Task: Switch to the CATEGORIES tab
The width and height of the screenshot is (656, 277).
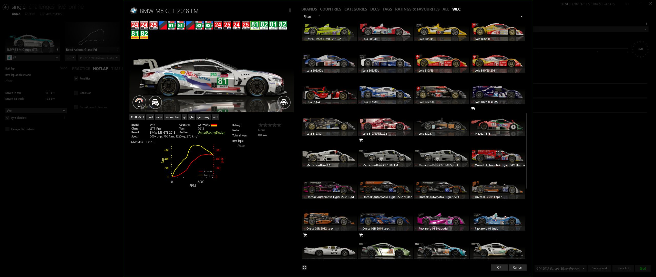Action: point(356,9)
